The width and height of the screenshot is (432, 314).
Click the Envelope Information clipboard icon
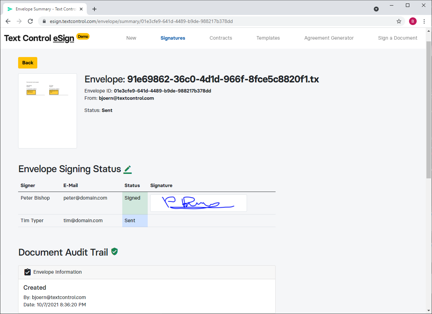point(28,272)
